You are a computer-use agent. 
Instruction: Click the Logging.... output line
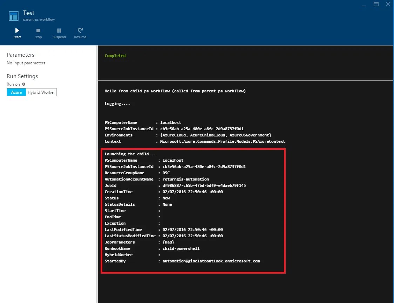(117, 104)
